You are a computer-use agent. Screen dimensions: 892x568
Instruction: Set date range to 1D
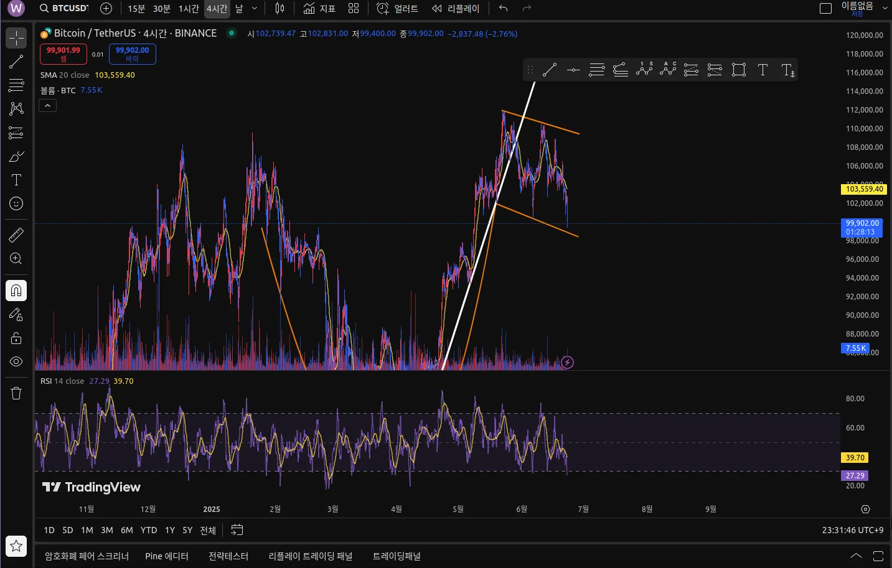point(49,531)
